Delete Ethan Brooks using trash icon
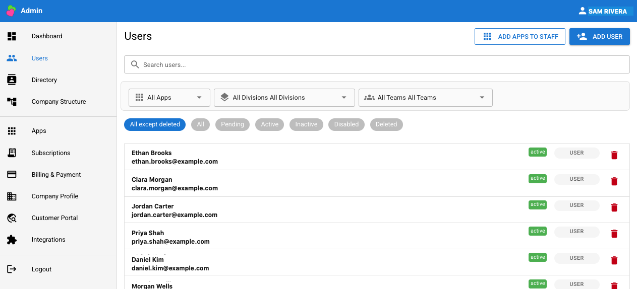The height and width of the screenshot is (289, 637). click(x=614, y=155)
